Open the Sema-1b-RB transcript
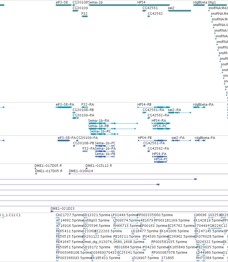The image size is (228, 262). click(x=112, y=129)
